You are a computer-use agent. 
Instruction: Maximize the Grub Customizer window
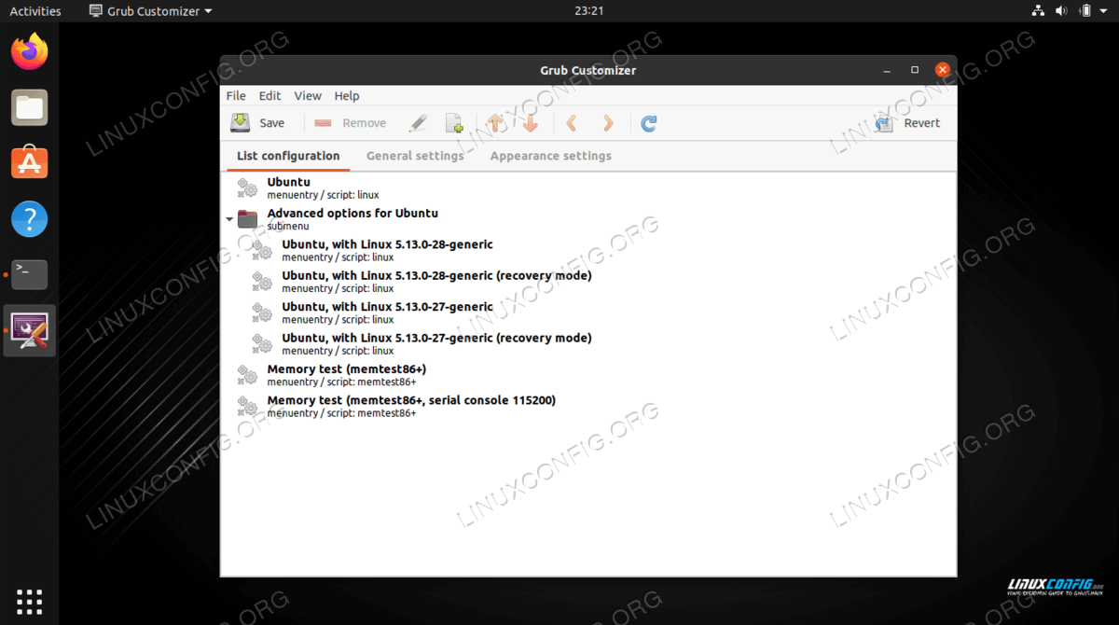(x=915, y=70)
